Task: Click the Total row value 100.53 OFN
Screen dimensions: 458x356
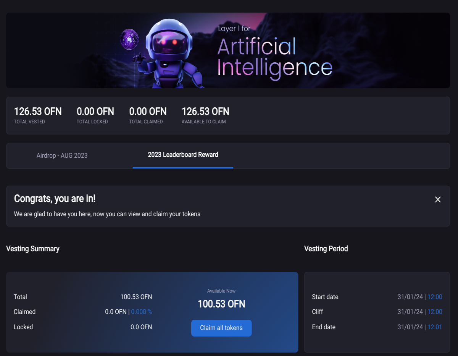Action: pyautogui.click(x=136, y=297)
